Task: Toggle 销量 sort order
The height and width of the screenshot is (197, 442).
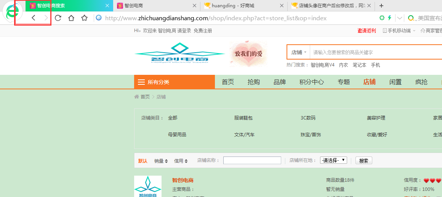Action: tap(161, 161)
